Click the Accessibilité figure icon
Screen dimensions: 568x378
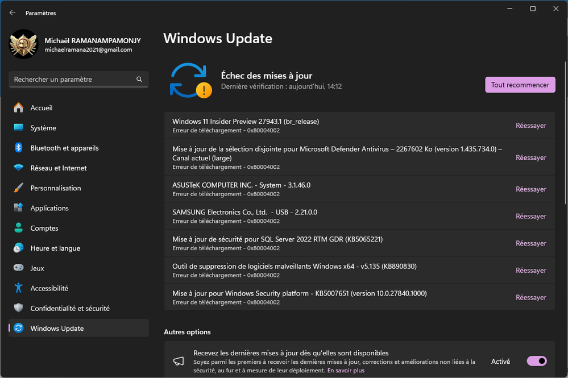(x=18, y=288)
